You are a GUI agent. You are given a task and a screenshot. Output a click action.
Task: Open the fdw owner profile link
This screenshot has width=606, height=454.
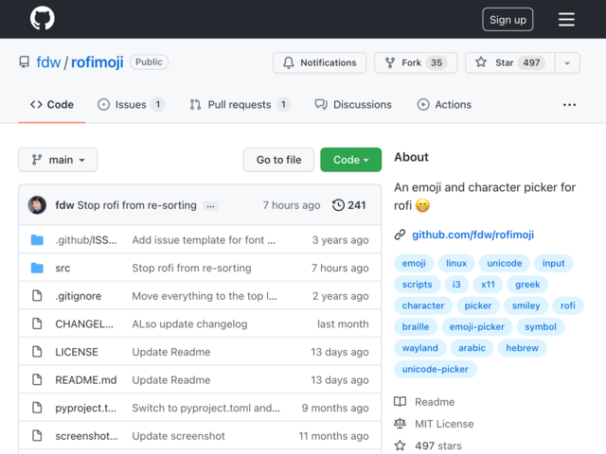tap(48, 62)
